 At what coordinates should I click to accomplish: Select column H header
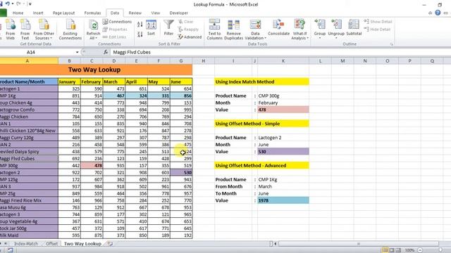tap(204, 61)
